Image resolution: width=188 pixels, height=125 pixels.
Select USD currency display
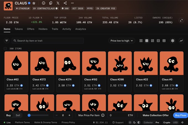click(x=175, y=122)
